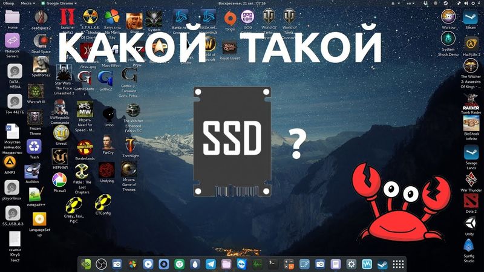Open the terminal from the dock
484x272 pixels.
click(273, 264)
